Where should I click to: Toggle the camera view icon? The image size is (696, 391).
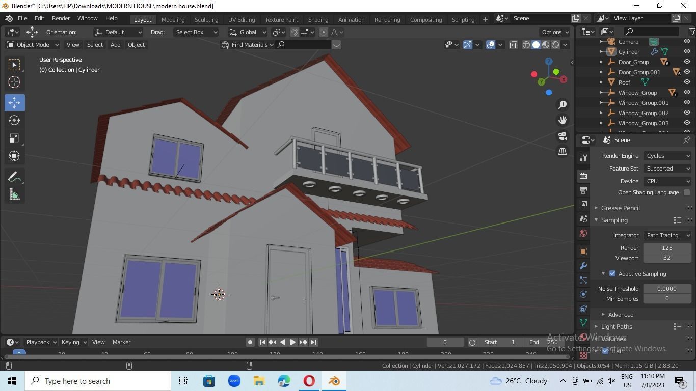click(x=563, y=136)
